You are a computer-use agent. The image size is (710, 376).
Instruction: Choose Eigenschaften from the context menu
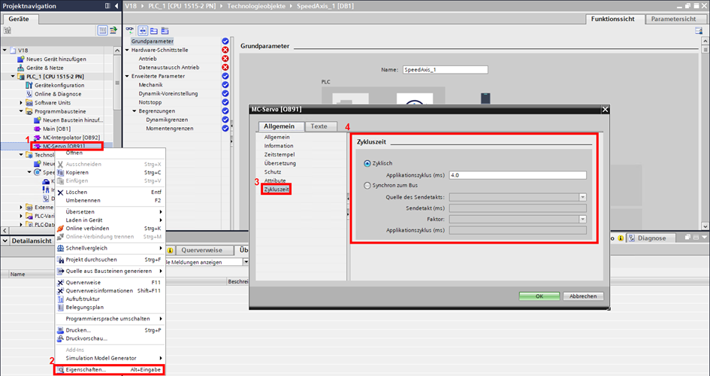point(86,370)
